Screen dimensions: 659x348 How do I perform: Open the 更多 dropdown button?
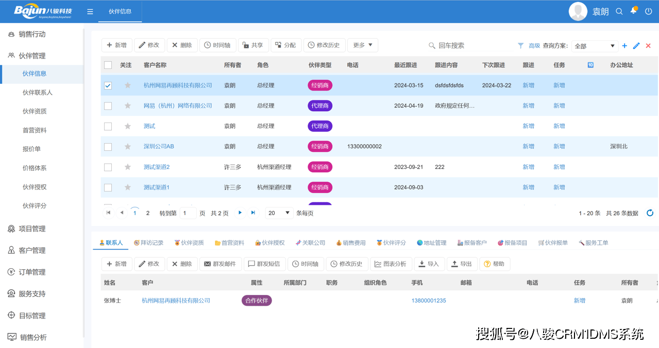click(363, 45)
